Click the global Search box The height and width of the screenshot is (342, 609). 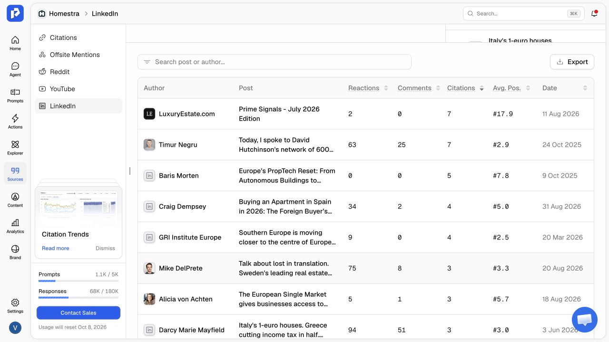[524, 14]
